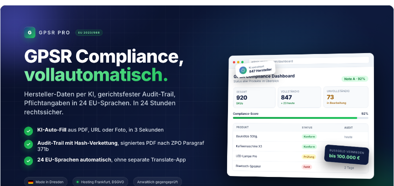
Task: Click the yellow window dot in dashboard mockup
Action: pos(238,62)
